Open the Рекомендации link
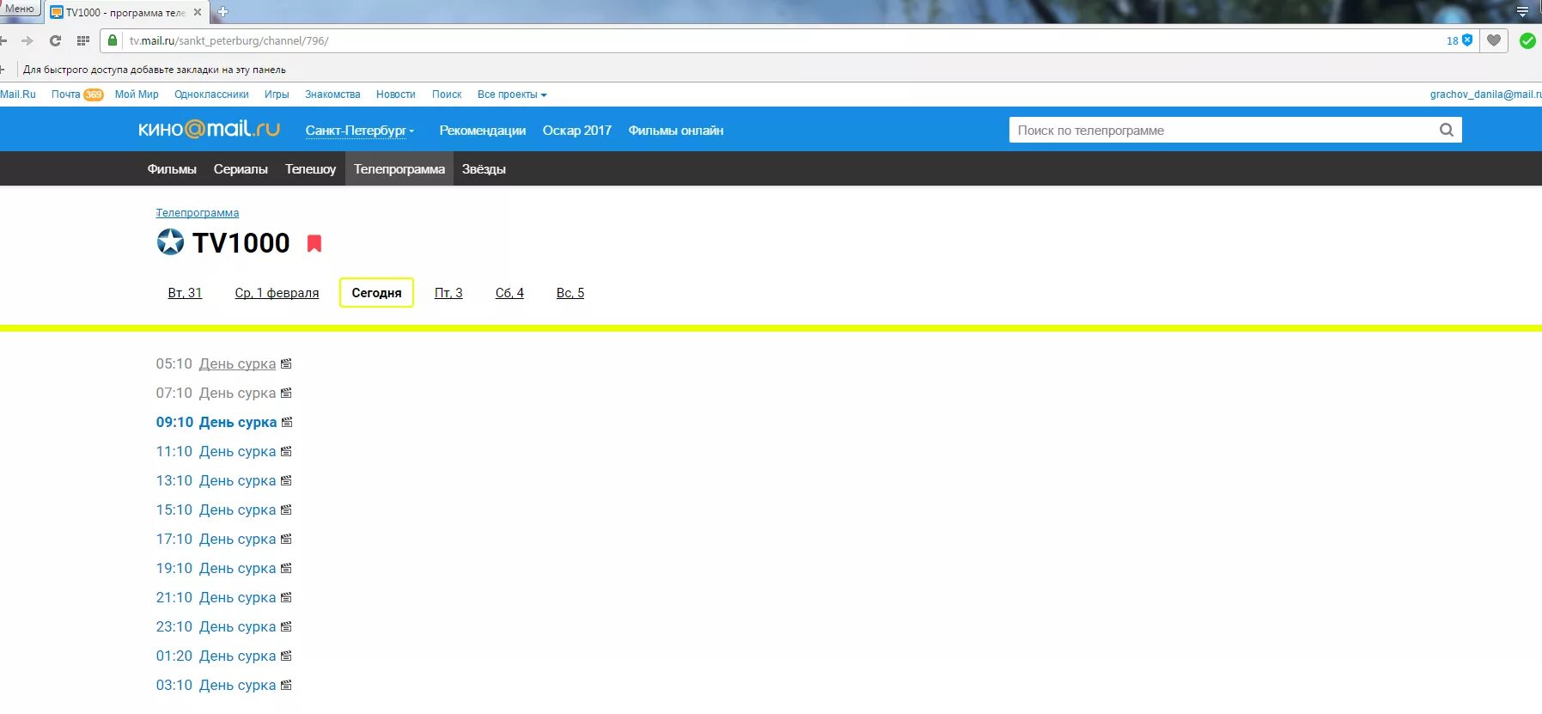This screenshot has height=714, width=1542. (x=483, y=131)
